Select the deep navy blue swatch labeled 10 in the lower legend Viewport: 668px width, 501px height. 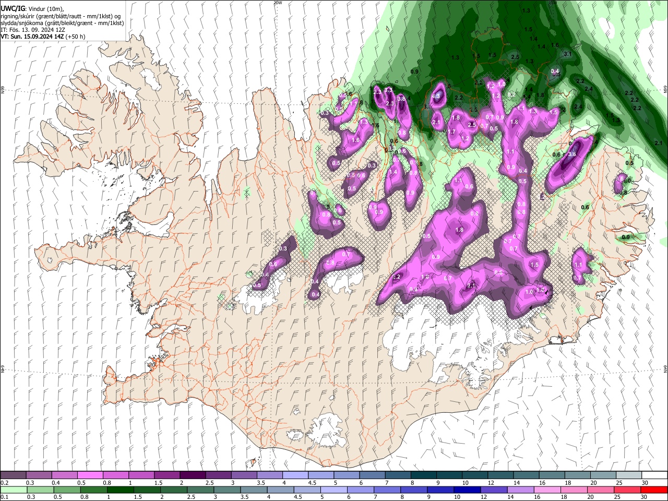pyautogui.click(x=467, y=490)
